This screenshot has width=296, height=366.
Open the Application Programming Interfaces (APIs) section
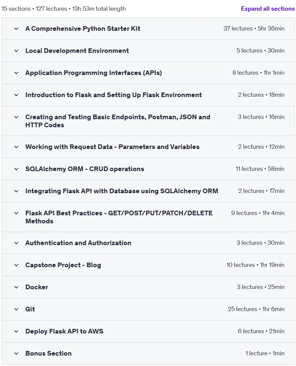[x=148, y=73]
